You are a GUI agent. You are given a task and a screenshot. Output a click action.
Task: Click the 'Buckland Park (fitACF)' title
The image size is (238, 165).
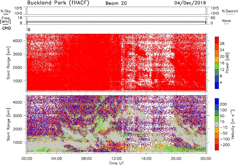[58, 3]
